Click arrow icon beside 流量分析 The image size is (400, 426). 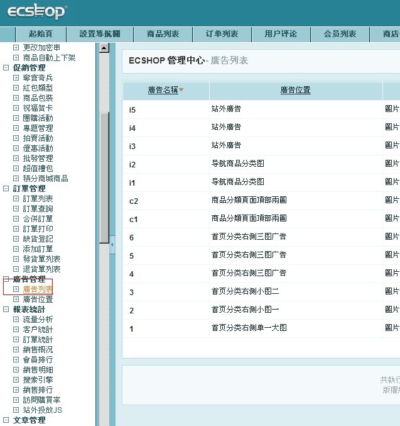tap(16, 320)
